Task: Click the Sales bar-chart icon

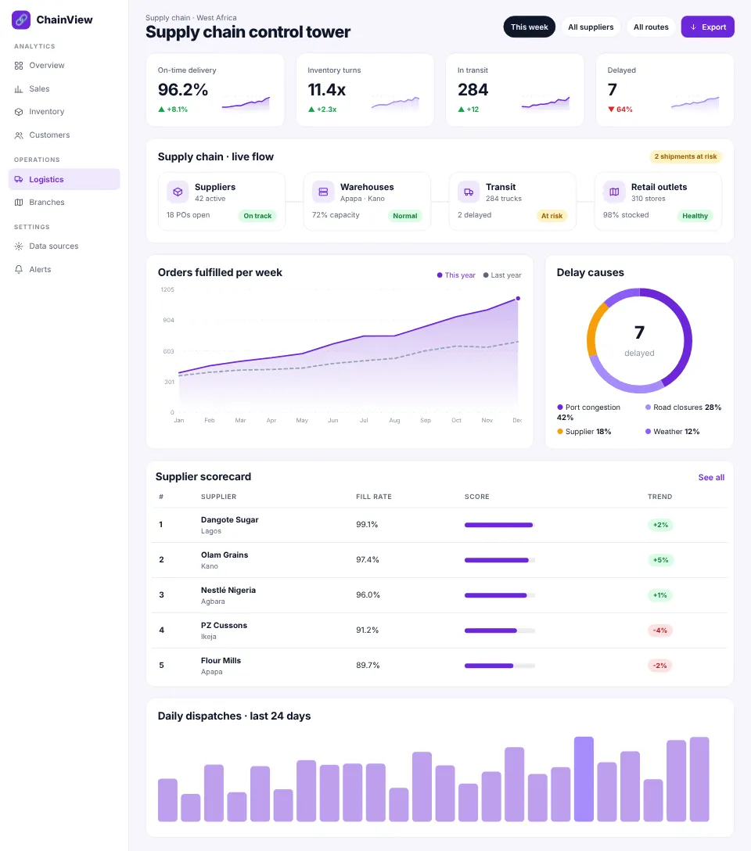Action: pos(19,89)
